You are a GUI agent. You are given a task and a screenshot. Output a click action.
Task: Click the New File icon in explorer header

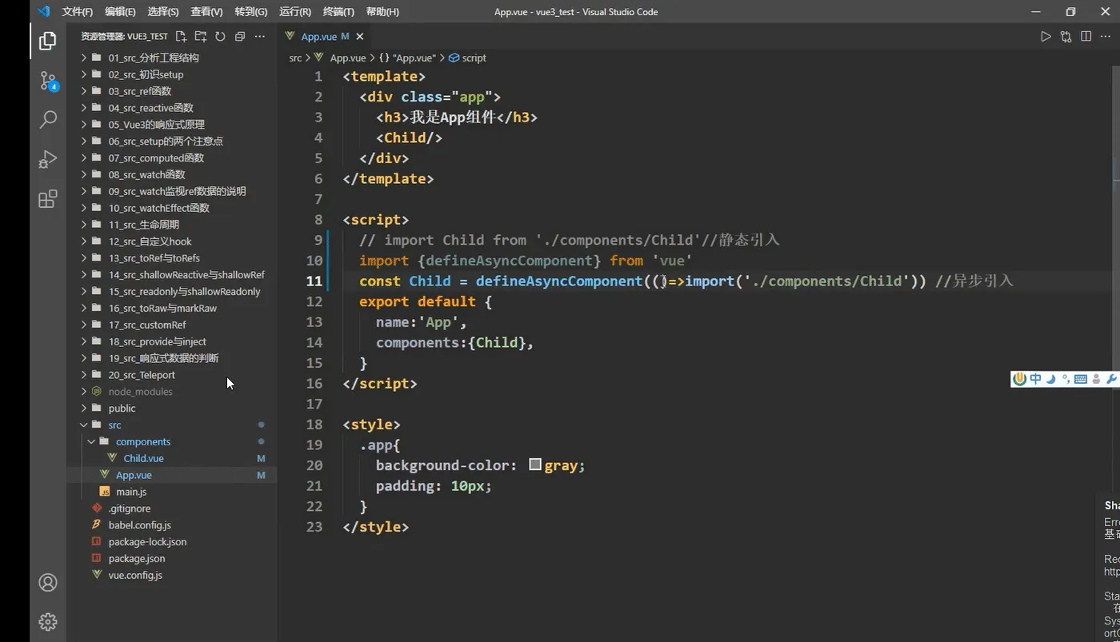(x=181, y=36)
